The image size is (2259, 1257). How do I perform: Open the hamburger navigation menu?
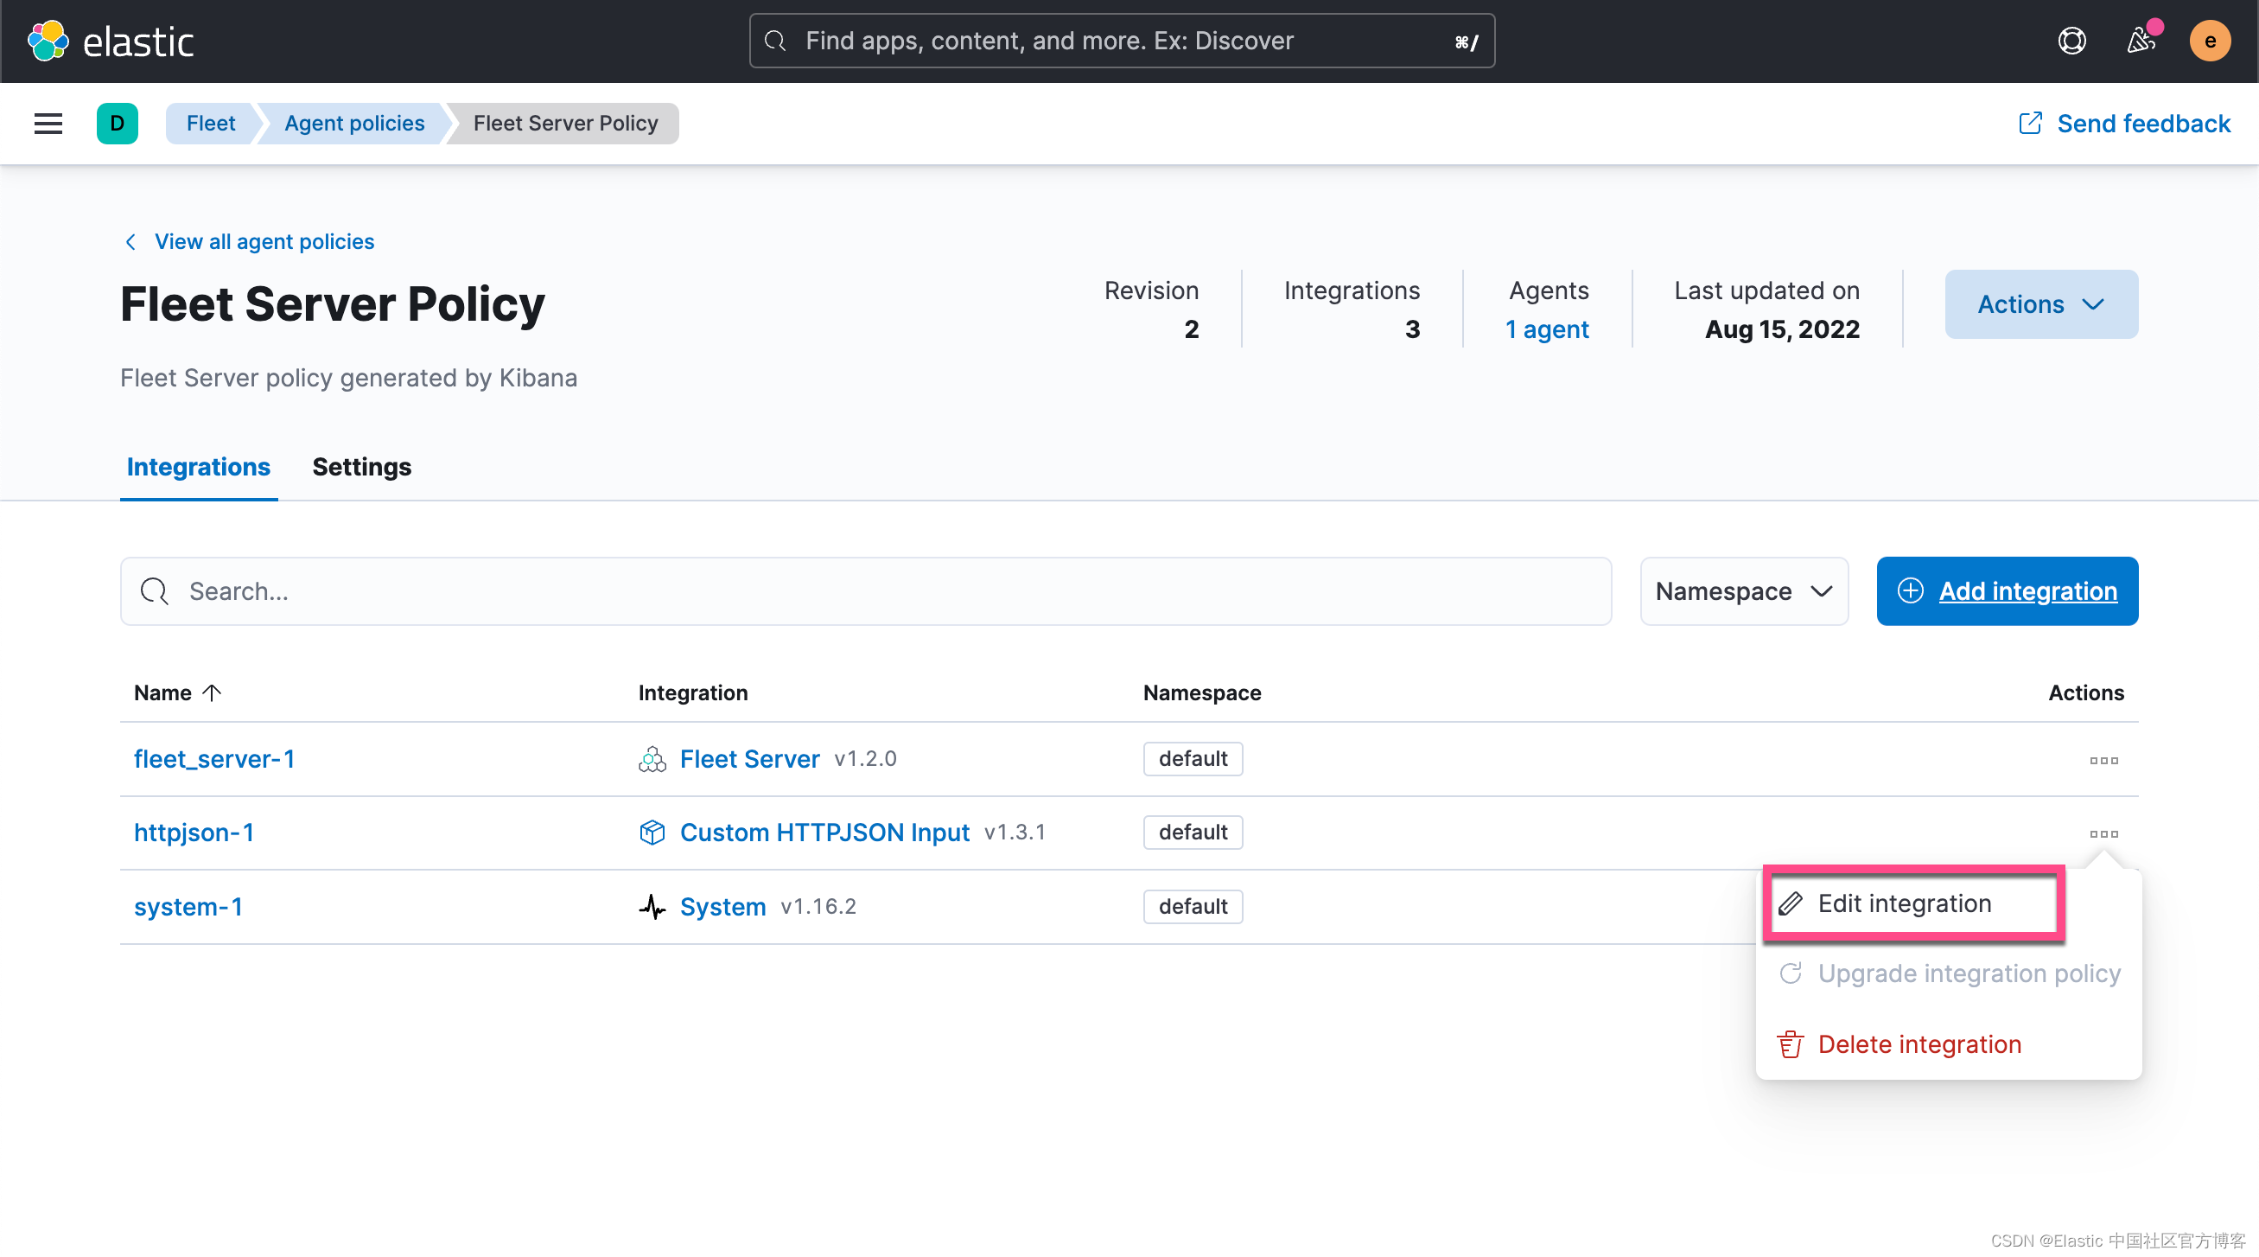click(48, 123)
